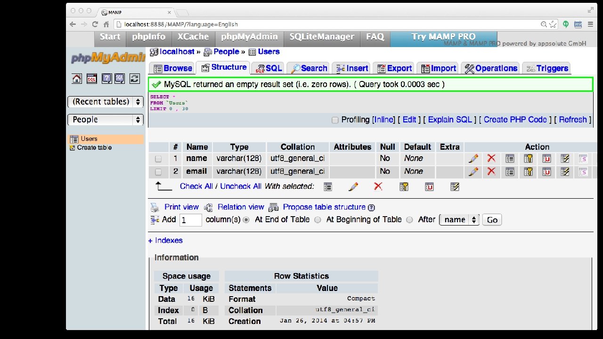
Task: Click With selected index icon
Action: 455,187
